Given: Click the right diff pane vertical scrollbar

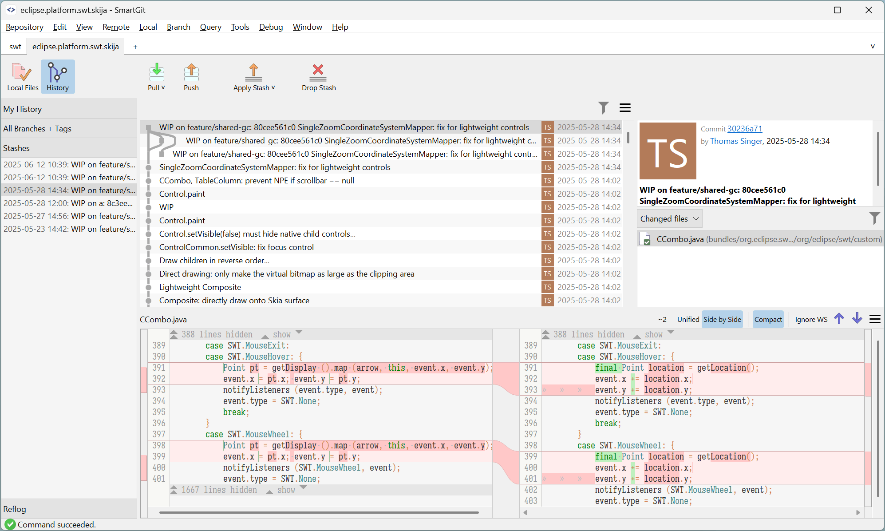Looking at the screenshot, I should (x=878, y=420).
